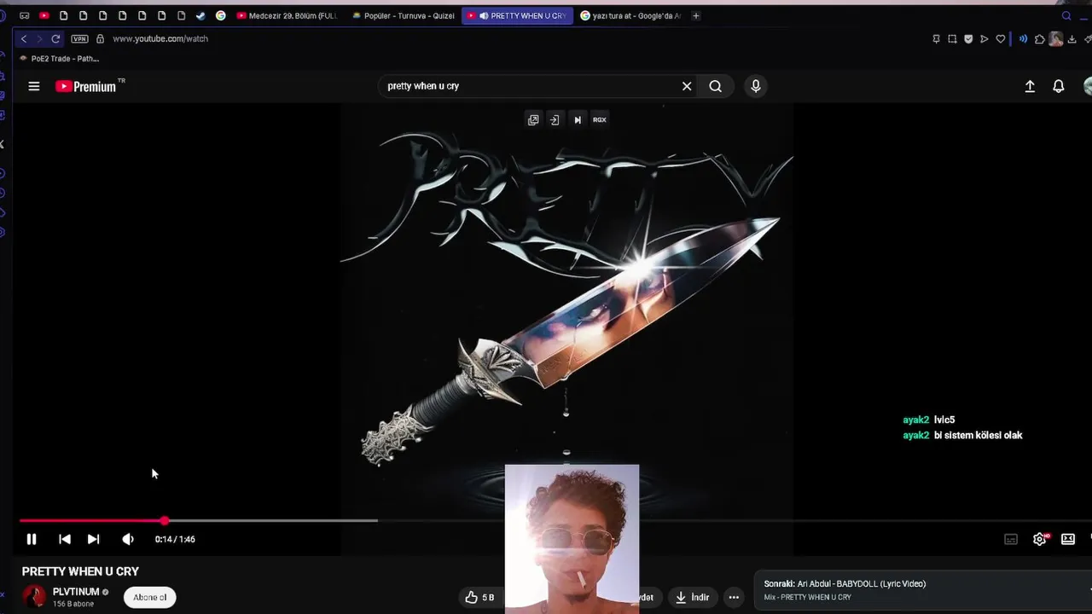This screenshot has width=1092, height=614.
Task: Open the Medcezir 29. Bölüm tab
Action: click(x=287, y=15)
